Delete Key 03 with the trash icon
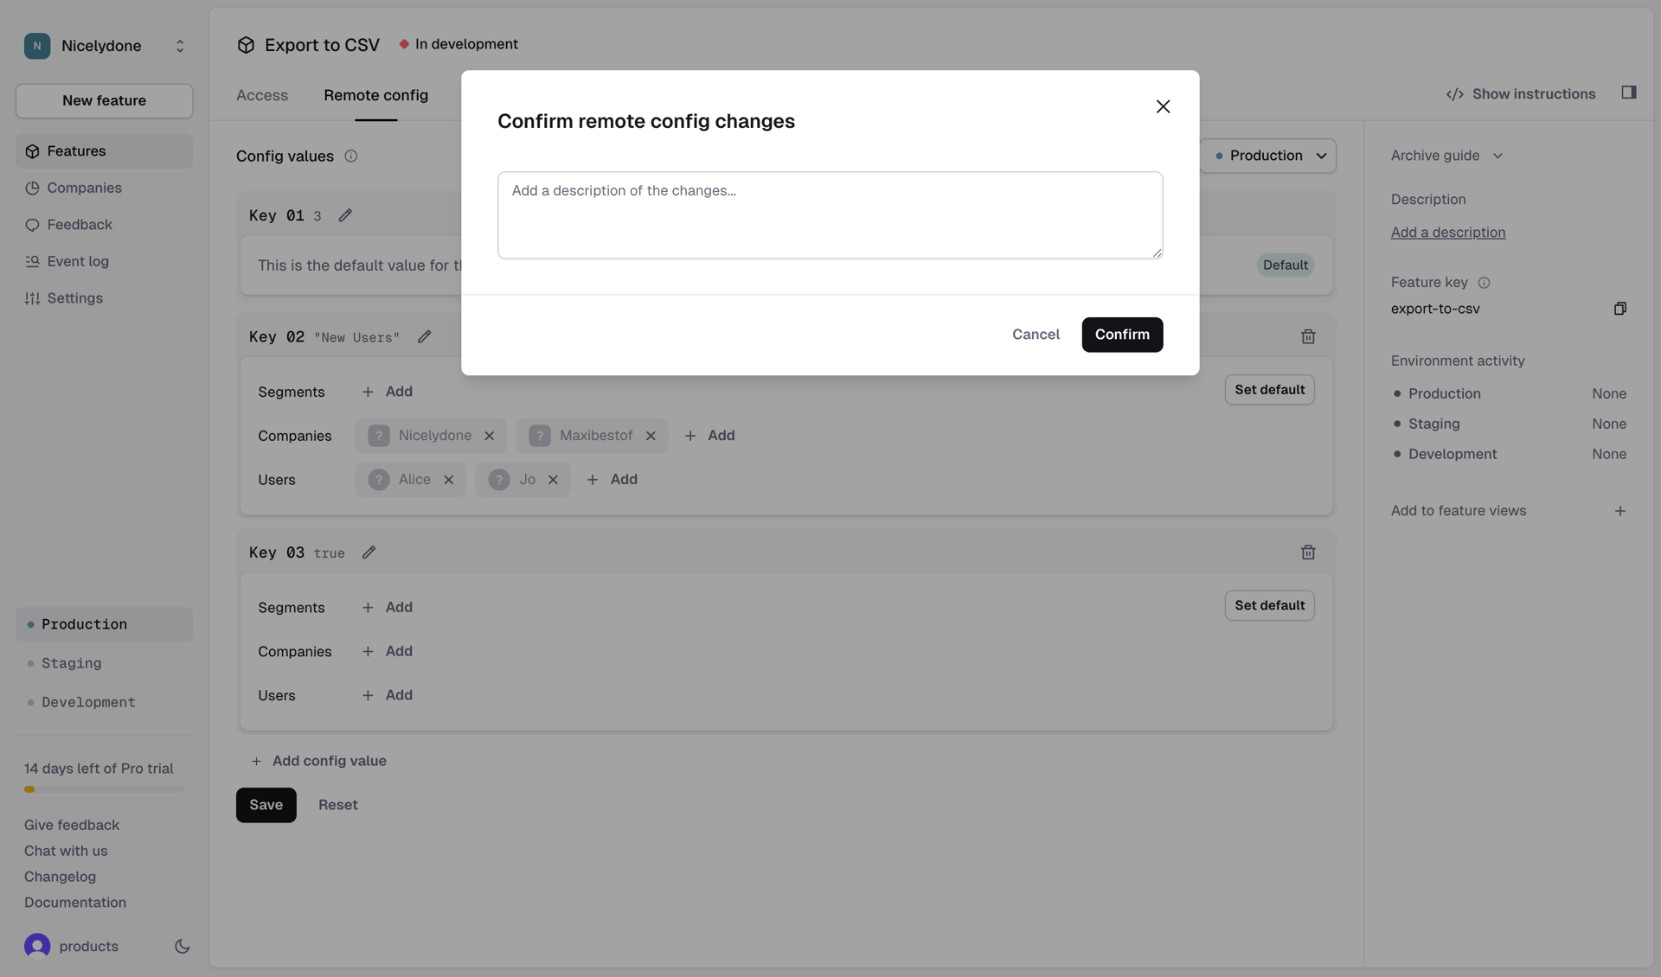This screenshot has width=1661, height=977. coord(1308,552)
